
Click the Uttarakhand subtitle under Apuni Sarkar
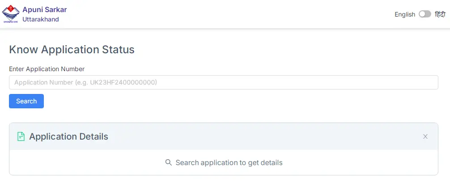tap(40, 19)
